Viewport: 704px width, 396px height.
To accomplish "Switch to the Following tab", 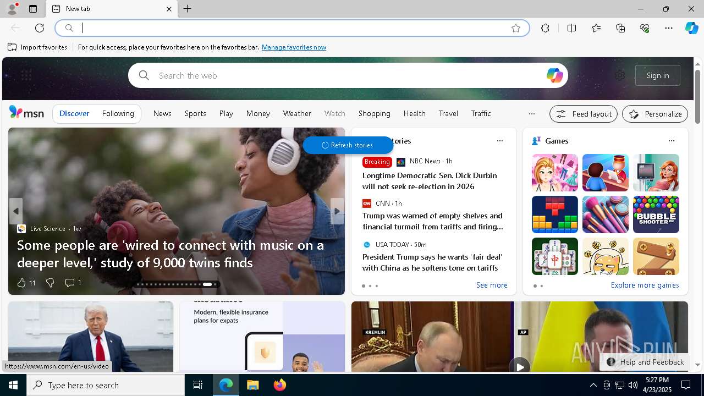I will coord(118,113).
